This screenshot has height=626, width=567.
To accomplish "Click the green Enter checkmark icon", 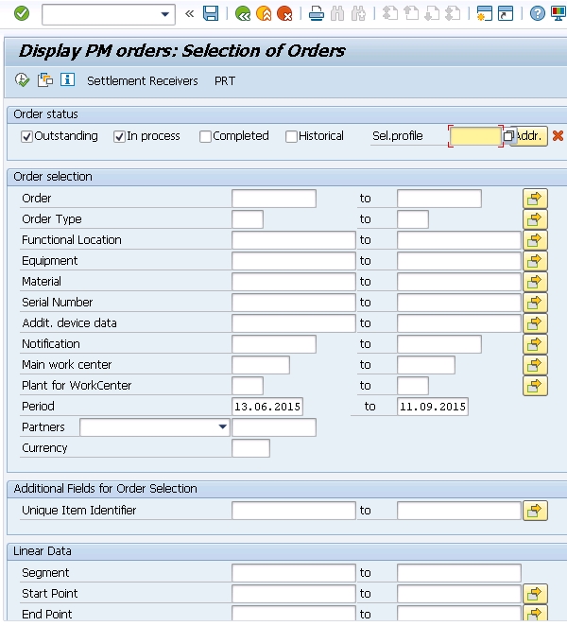I will coord(22,13).
